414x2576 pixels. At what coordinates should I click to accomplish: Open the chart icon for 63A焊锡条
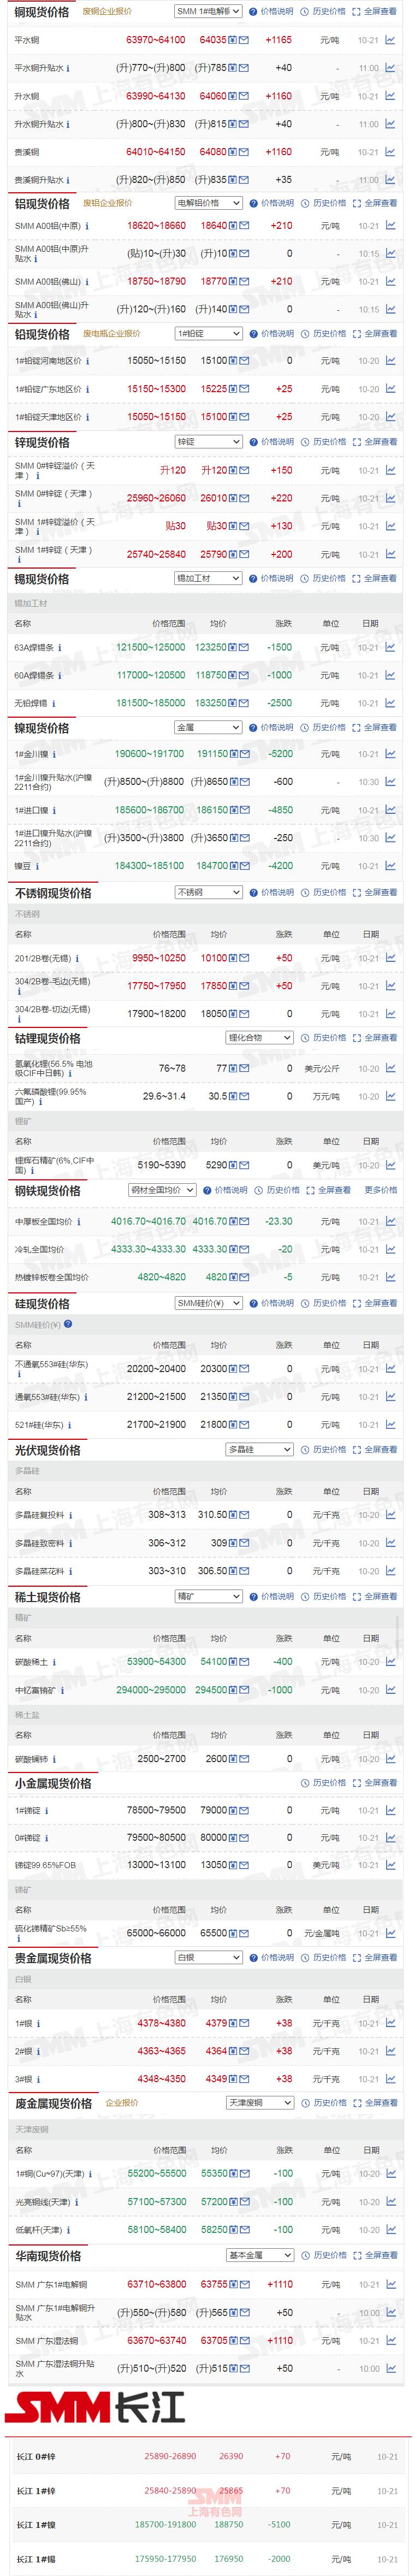390,647
